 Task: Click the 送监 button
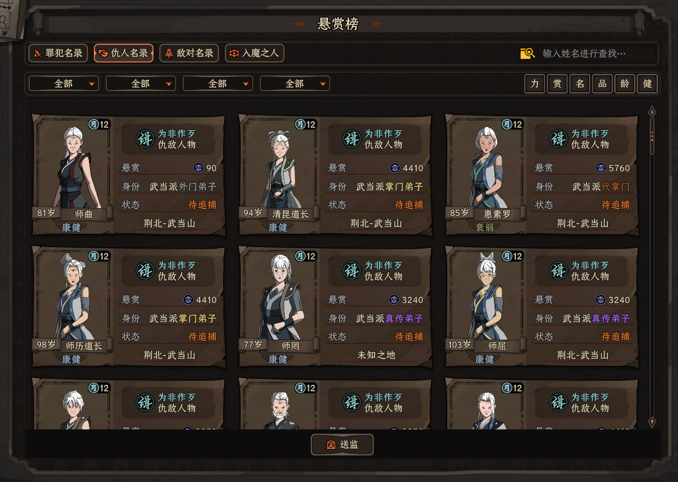(342, 444)
